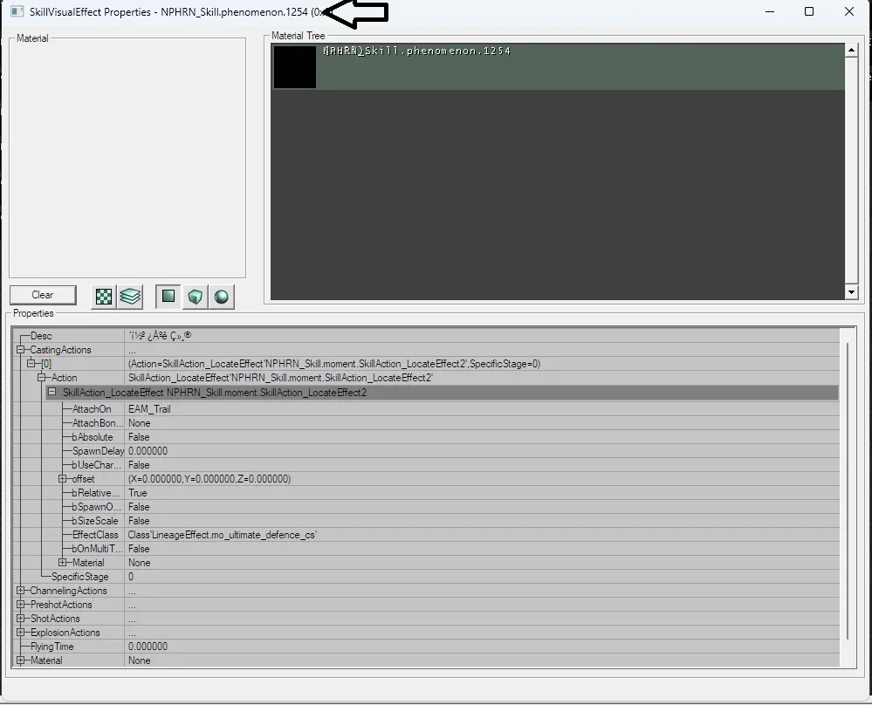
Task: Select the SpawnDelay property label
Action: click(98, 451)
